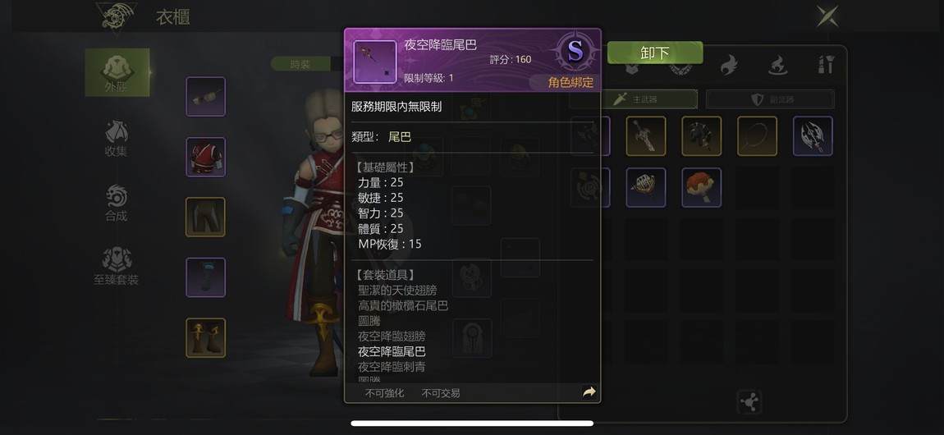Choose the orange flower bouquet weapon item
Viewport: 944px width, 435px height.
pos(701,187)
